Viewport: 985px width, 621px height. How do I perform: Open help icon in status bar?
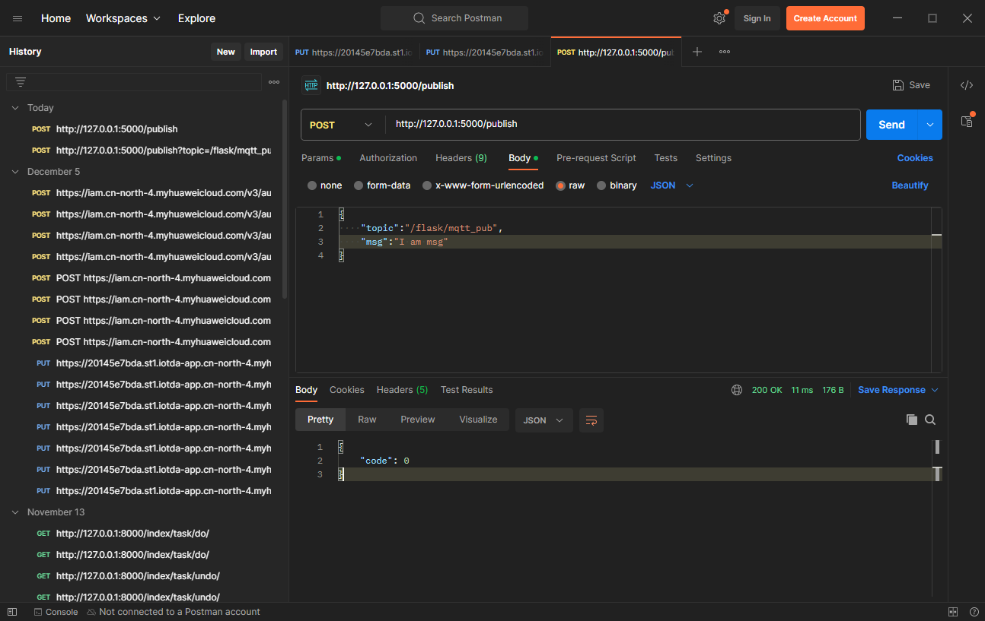tap(974, 612)
